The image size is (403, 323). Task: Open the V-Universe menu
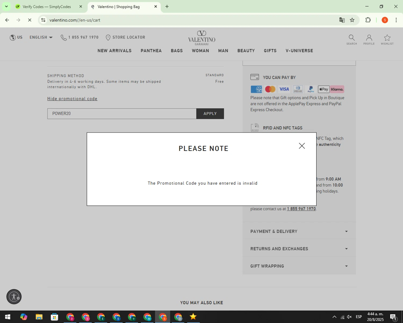[299, 51]
